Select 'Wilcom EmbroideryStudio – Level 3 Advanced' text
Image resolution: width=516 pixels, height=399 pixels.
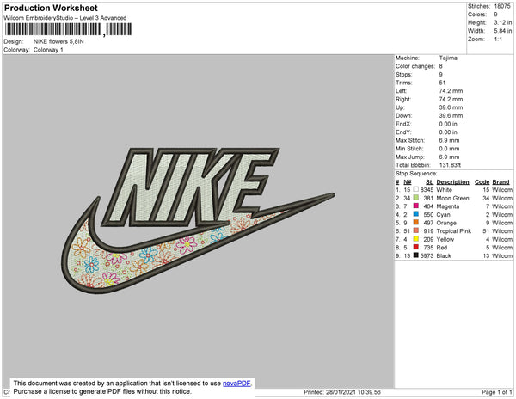pyautogui.click(x=65, y=18)
